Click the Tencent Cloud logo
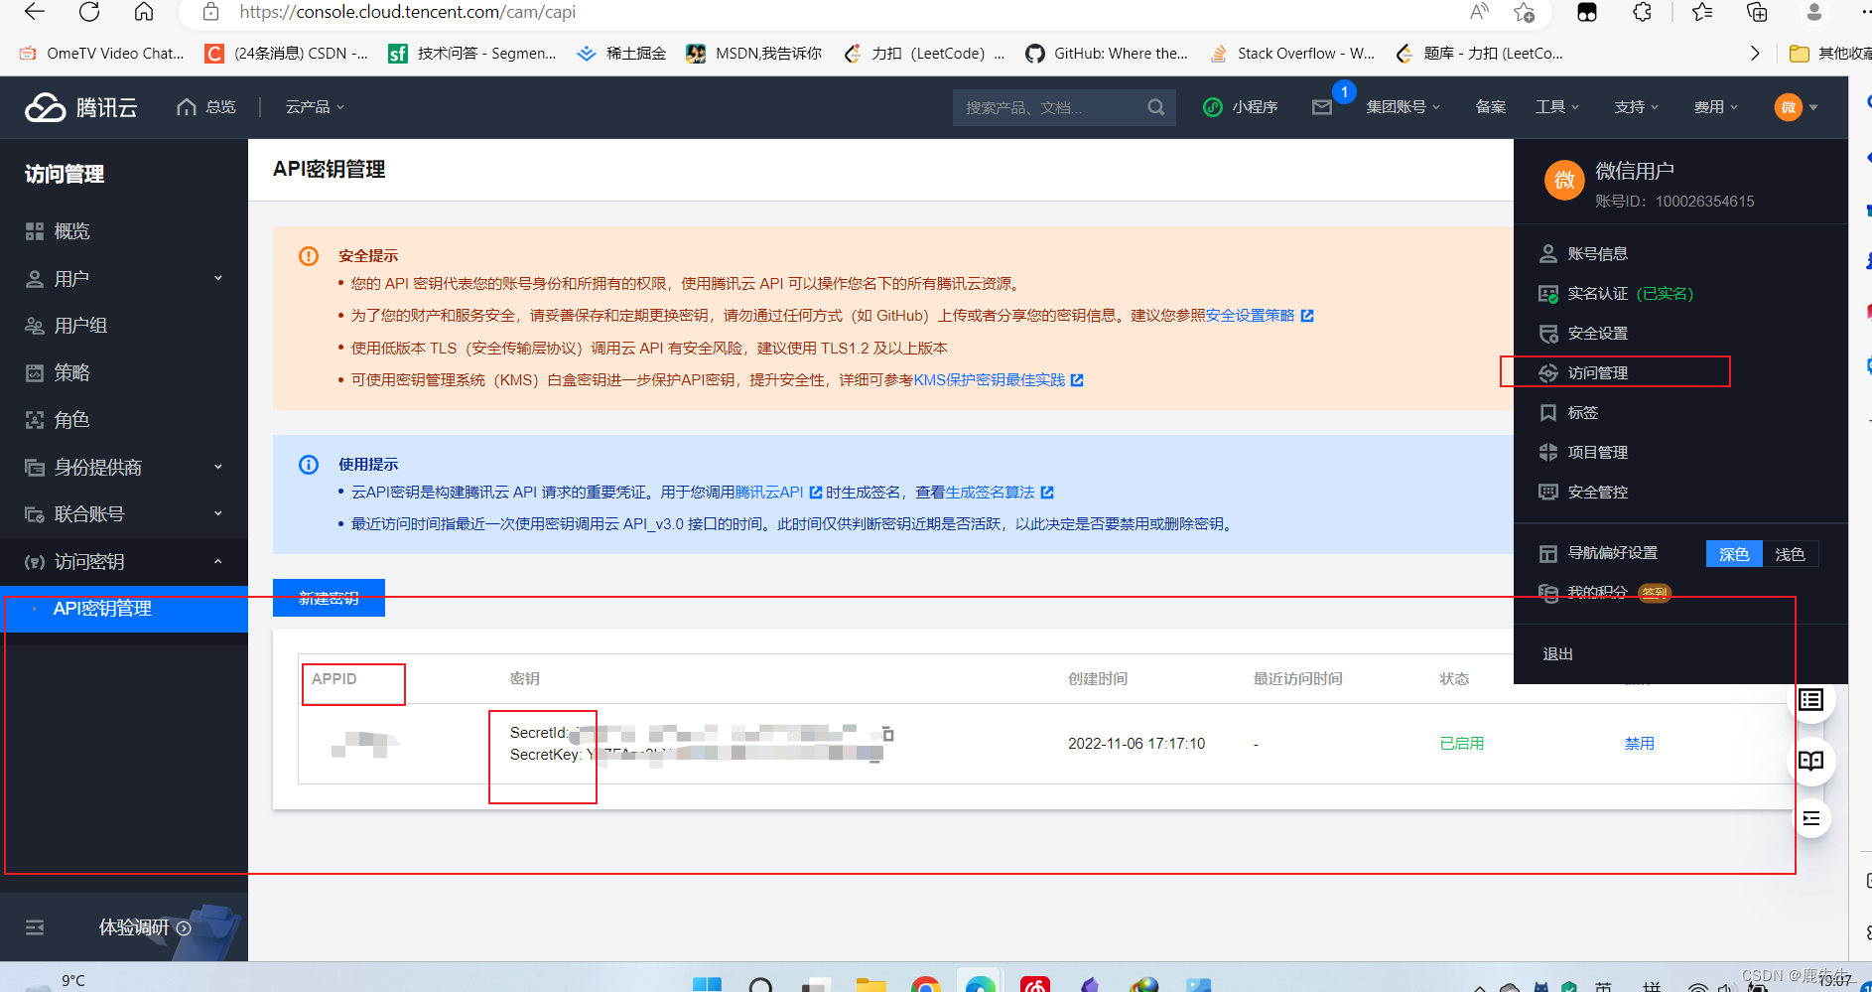The height and width of the screenshot is (992, 1872). pyautogui.click(x=81, y=107)
